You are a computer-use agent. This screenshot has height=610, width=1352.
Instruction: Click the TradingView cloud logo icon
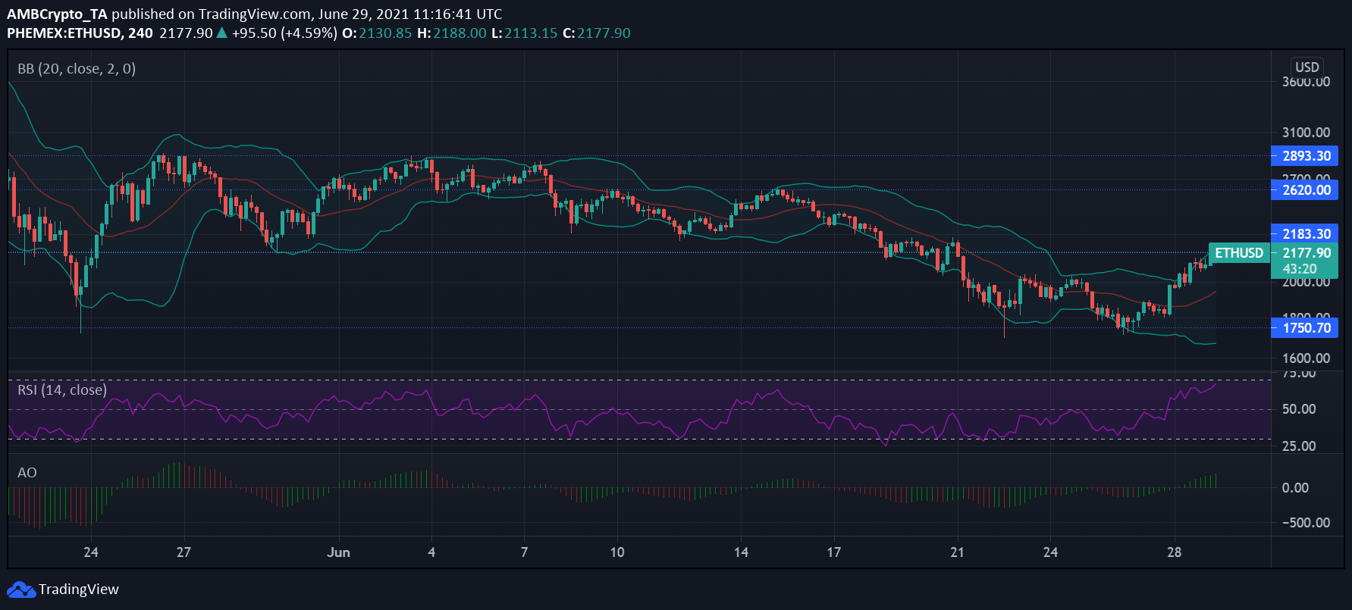click(x=21, y=590)
